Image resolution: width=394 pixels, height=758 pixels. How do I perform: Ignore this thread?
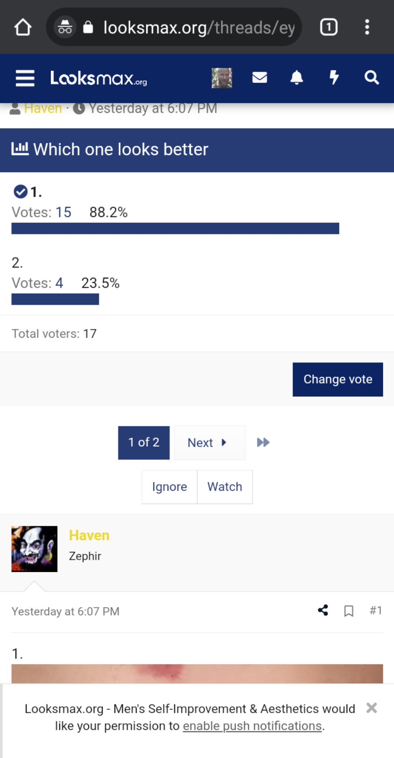click(x=169, y=487)
